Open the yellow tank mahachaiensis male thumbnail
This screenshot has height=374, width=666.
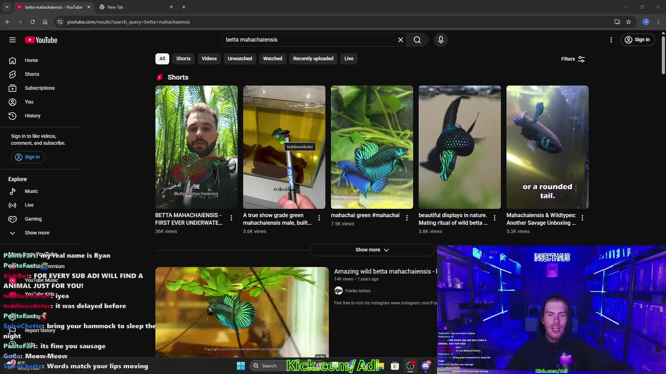(284, 147)
